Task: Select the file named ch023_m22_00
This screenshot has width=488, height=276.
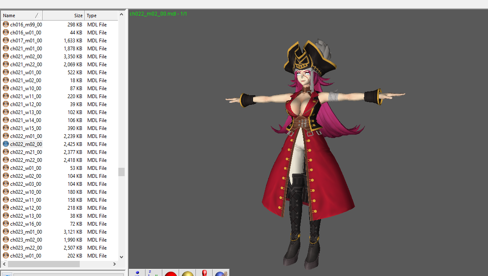Action: click(26, 247)
